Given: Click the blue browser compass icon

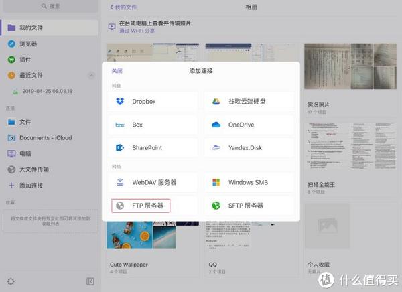Looking at the screenshot, I should tap(11, 44).
